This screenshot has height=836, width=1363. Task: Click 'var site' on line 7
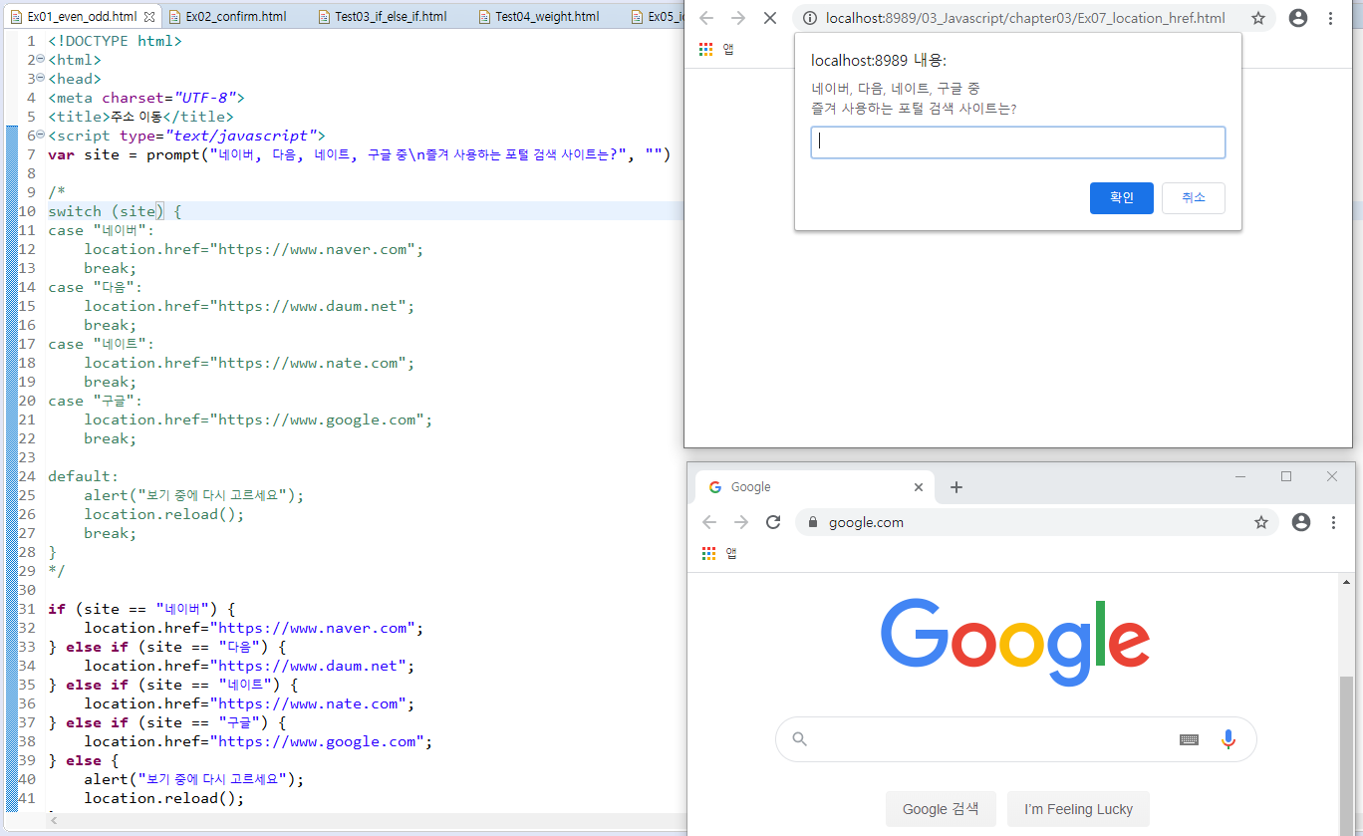pos(84,154)
